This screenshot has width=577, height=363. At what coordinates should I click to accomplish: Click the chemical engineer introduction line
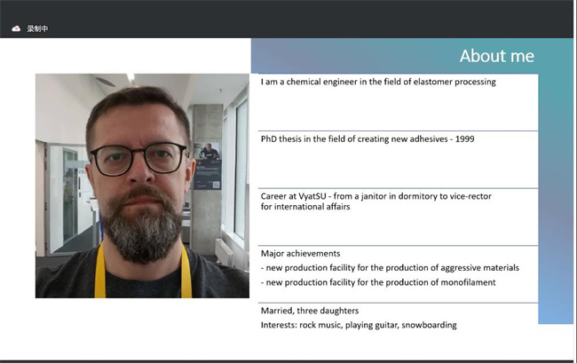point(378,82)
